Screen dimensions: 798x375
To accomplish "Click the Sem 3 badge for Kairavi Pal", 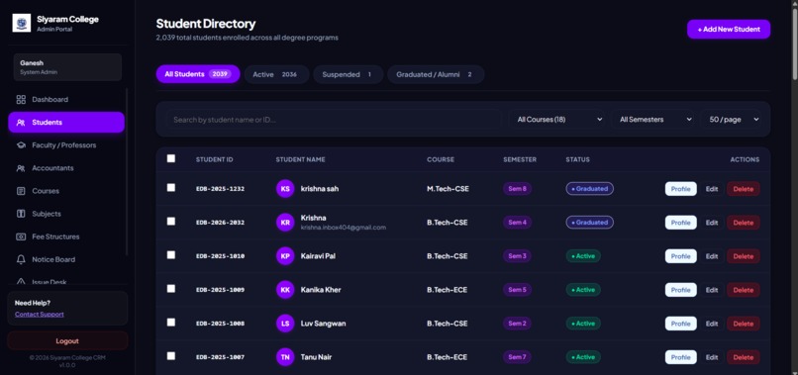I will [517, 256].
